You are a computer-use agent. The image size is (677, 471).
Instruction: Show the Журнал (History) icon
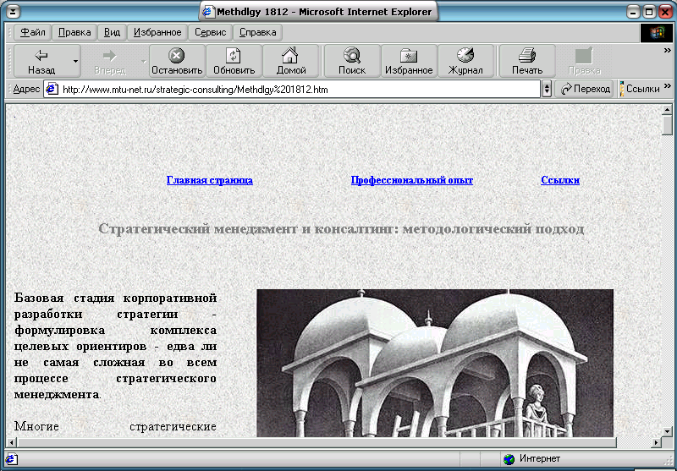[465, 56]
